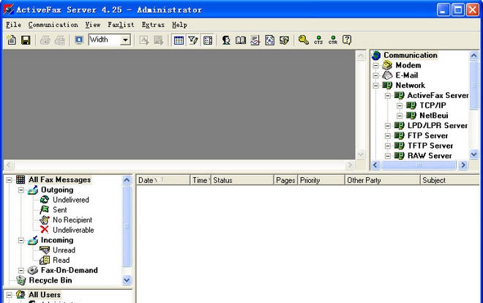
Task: Open the user administration icon
Action: tap(226, 40)
